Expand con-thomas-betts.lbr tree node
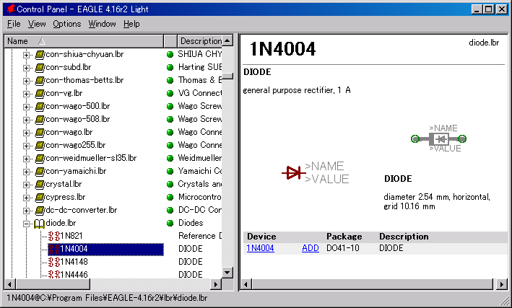Viewport: 512px width, 308px height. pos(26,81)
